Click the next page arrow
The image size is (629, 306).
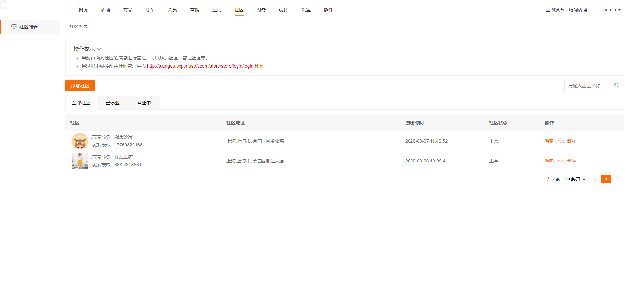[618, 179]
